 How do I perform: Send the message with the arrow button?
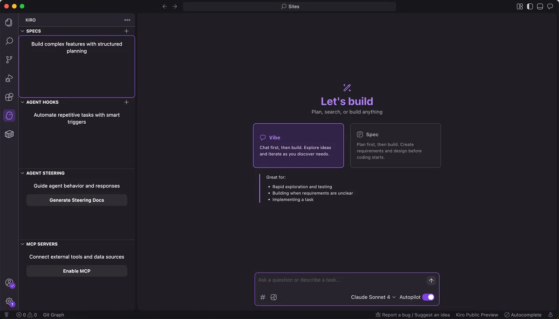click(431, 280)
